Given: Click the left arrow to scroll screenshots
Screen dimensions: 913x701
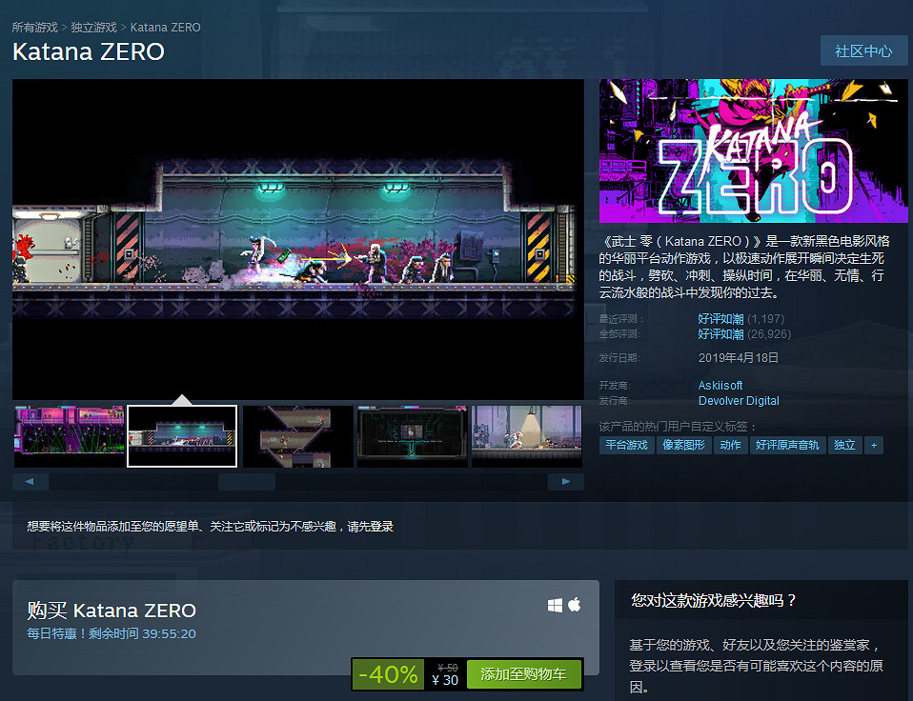Looking at the screenshot, I should [30, 482].
